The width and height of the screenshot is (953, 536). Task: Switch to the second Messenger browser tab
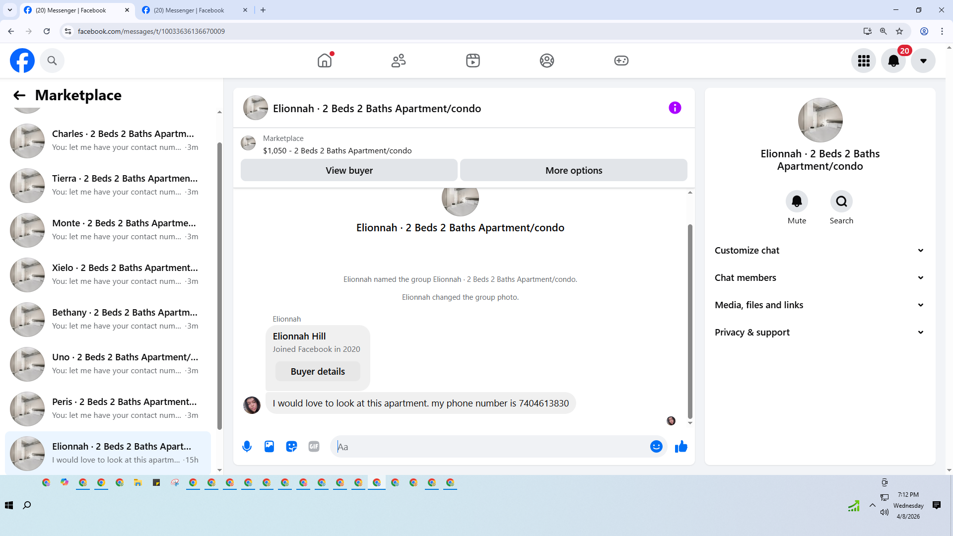point(189,10)
